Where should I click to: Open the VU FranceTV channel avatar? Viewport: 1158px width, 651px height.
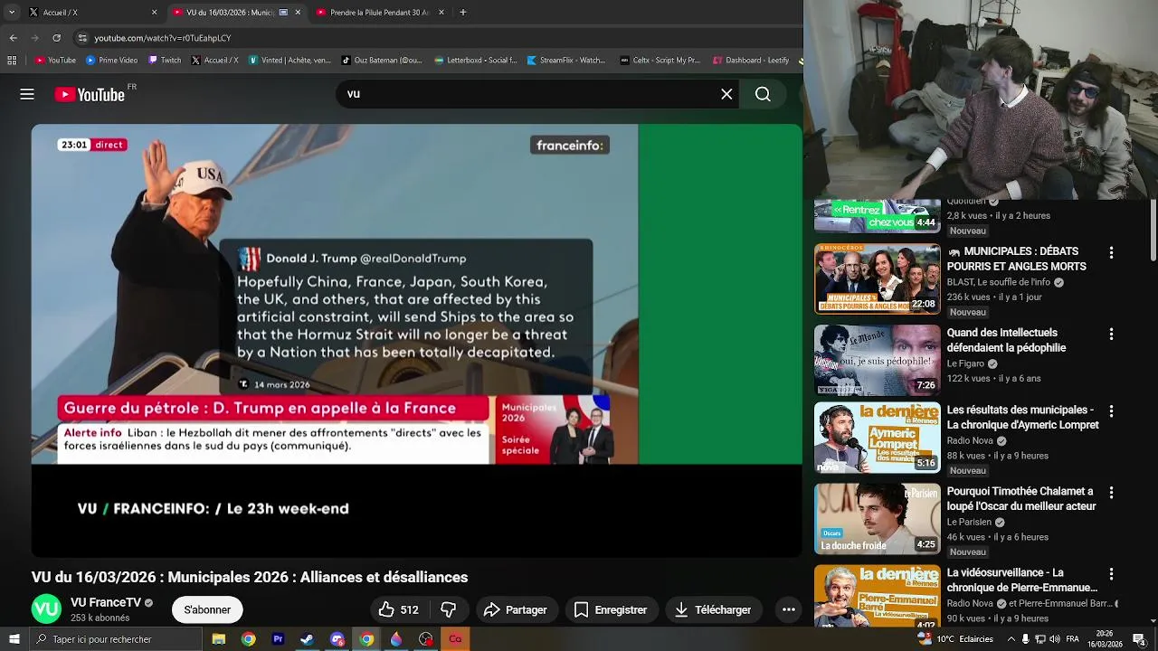coord(46,609)
